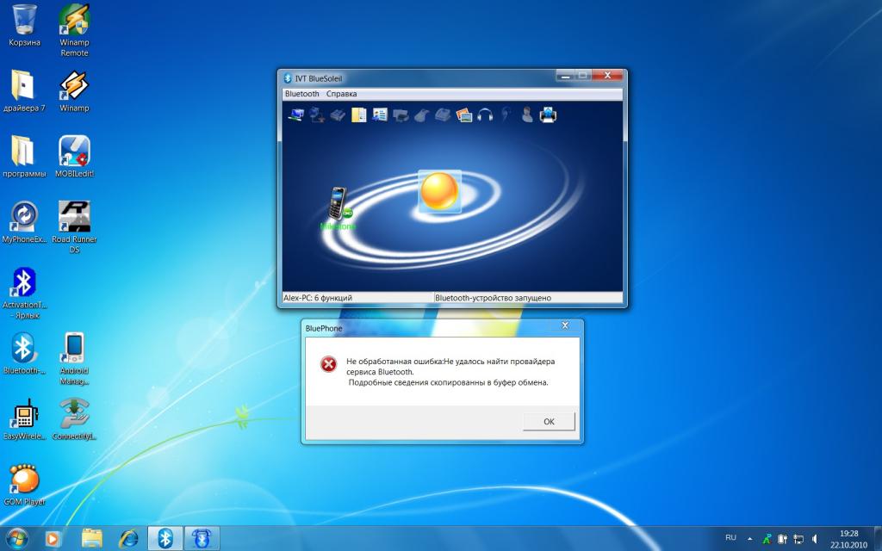Open the Справка menu
Viewport: 882px width, 551px height.
341,94
